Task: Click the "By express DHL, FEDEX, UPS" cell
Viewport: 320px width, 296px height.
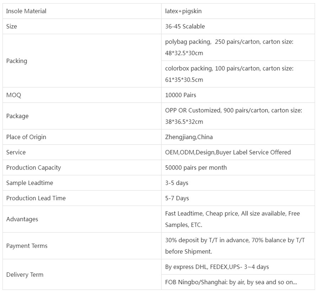Action: click(x=217, y=267)
